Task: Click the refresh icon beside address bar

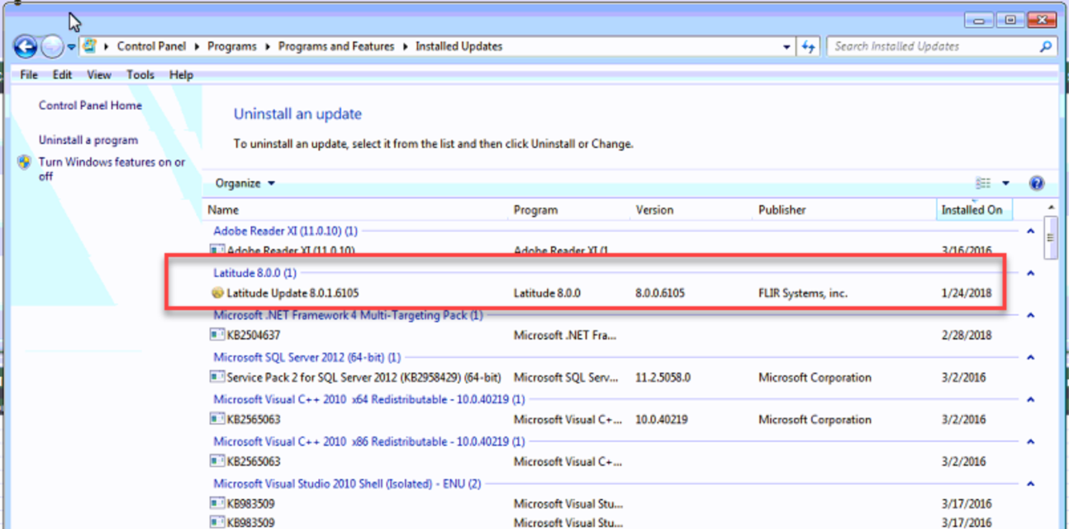Action: [809, 47]
